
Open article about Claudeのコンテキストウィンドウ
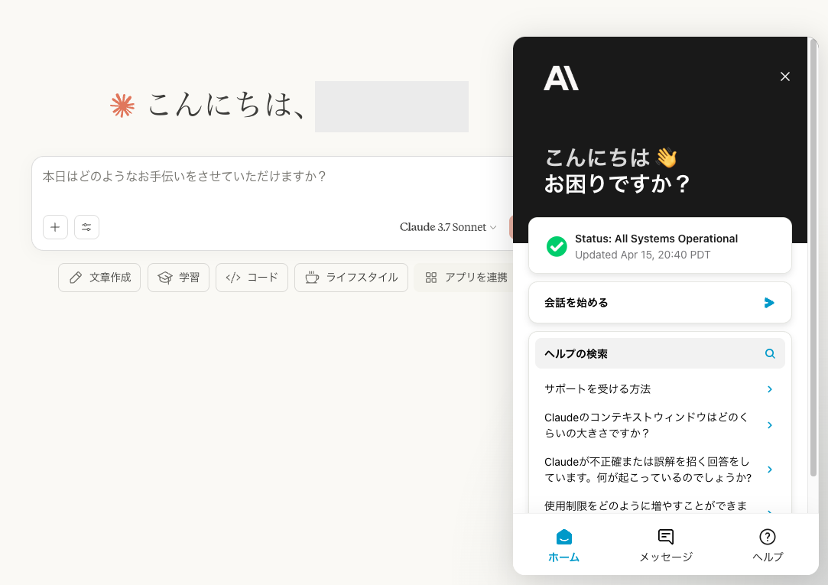(660, 425)
